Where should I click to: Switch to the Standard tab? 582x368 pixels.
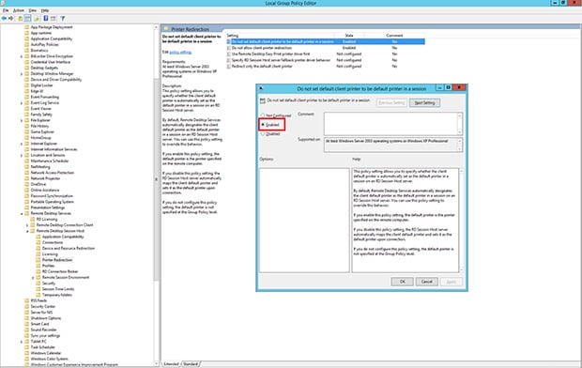[191, 364]
